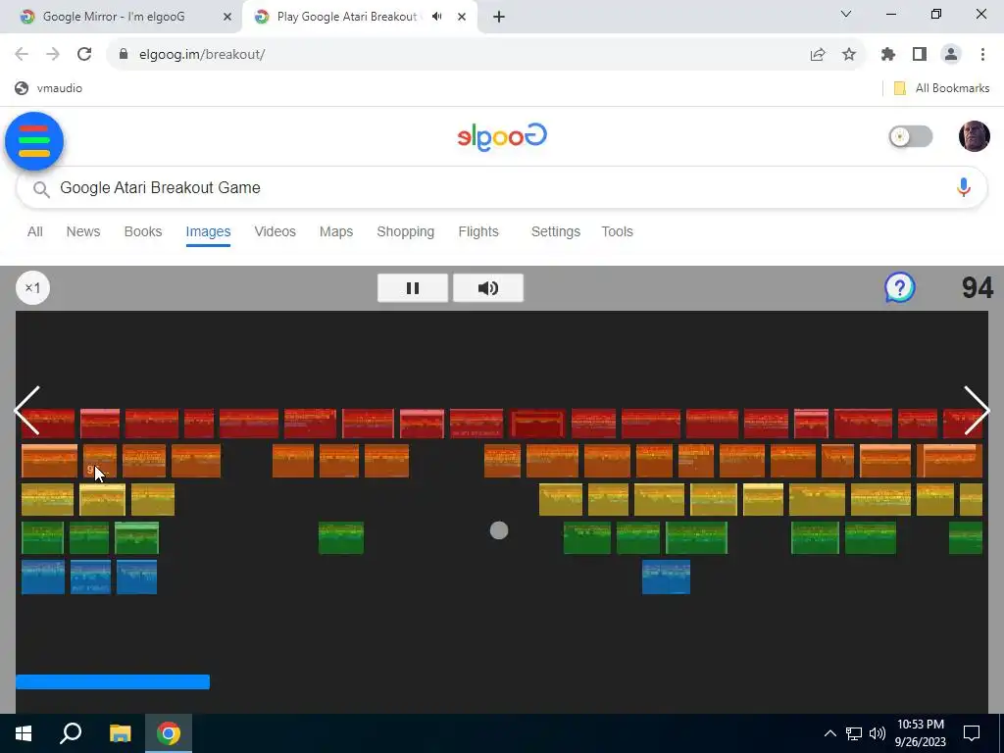
Task: Show hidden system tray icons
Action: pyautogui.click(x=829, y=733)
